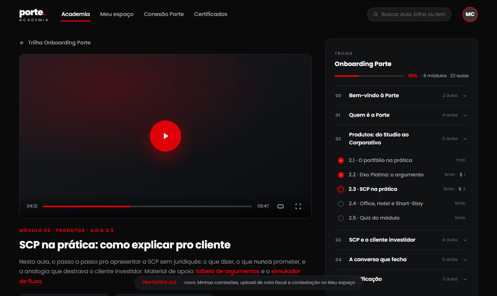Open current lesson 2.3 SCP na prática
Viewport: 497px width, 296px height.
[x=401, y=189]
